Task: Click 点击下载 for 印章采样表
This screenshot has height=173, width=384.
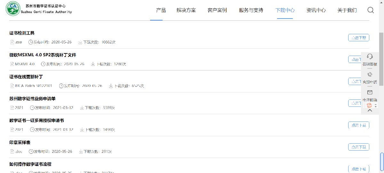Action: [358, 147]
